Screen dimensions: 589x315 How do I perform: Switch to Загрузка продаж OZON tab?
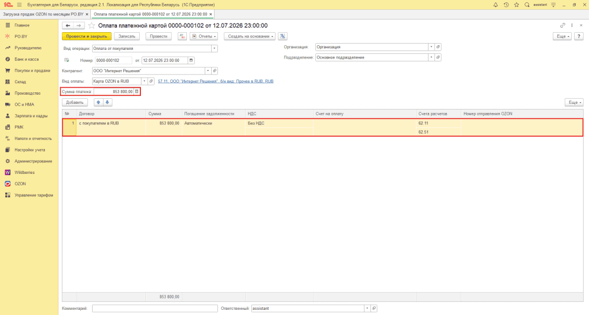pyautogui.click(x=45, y=14)
